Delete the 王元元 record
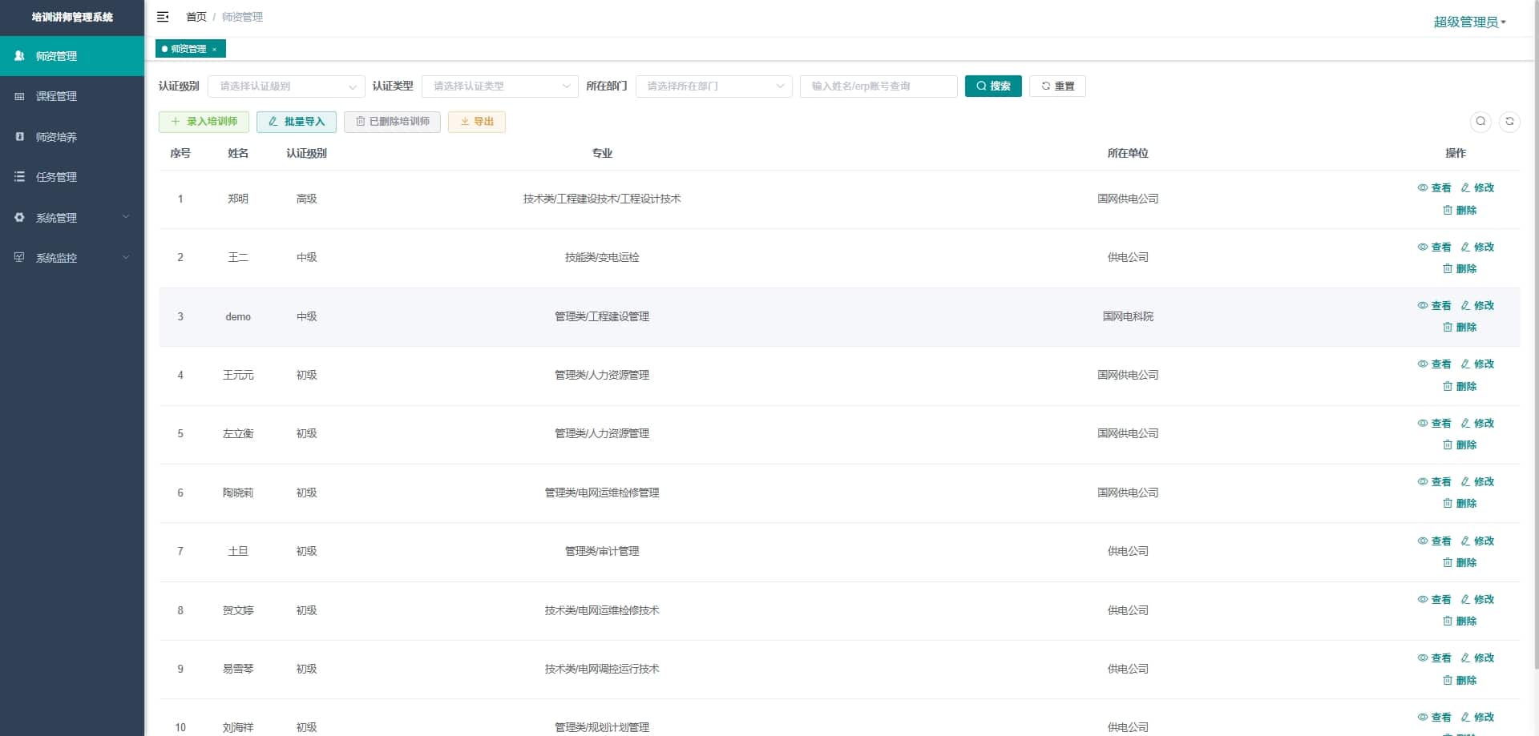 1460,387
